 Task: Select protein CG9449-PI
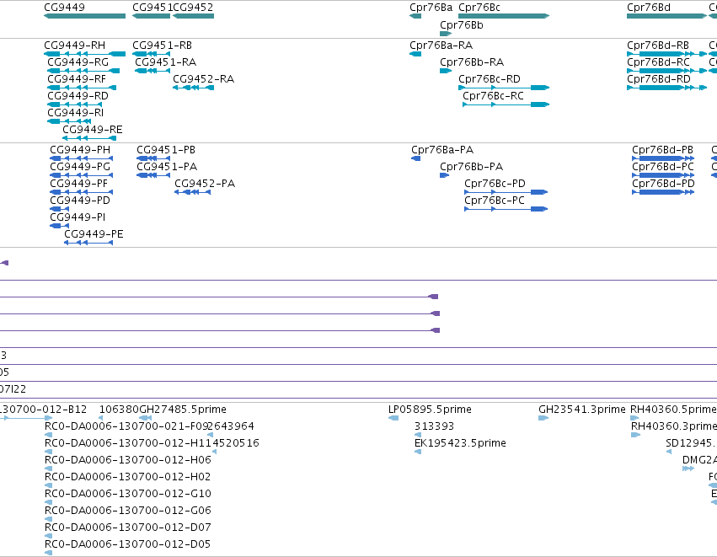click(78, 217)
